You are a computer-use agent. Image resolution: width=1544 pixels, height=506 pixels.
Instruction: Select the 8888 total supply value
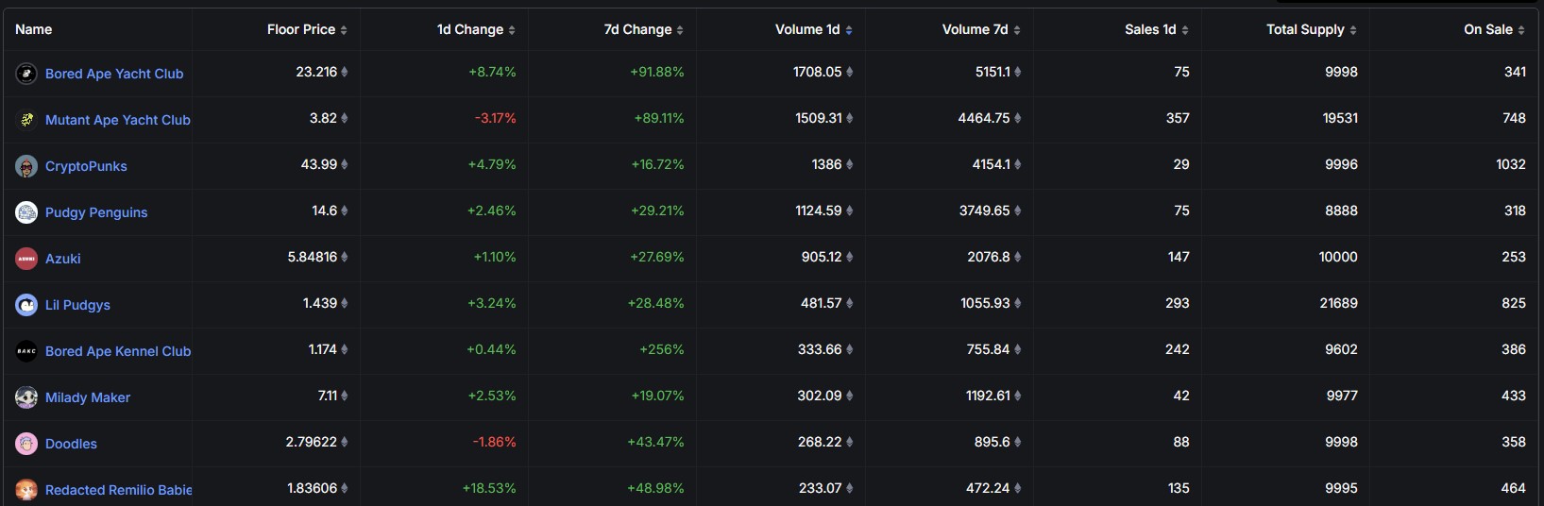click(1341, 211)
